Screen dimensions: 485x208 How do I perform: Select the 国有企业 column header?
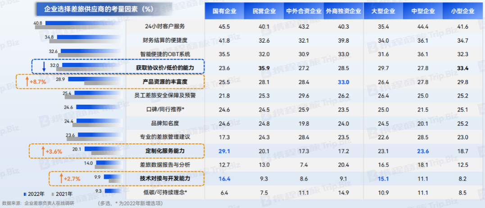[224, 11]
